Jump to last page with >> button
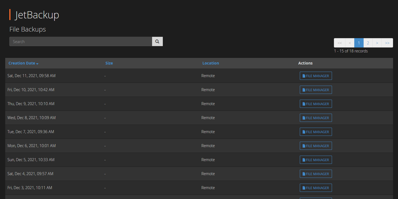The height and width of the screenshot is (199, 398). coord(387,43)
